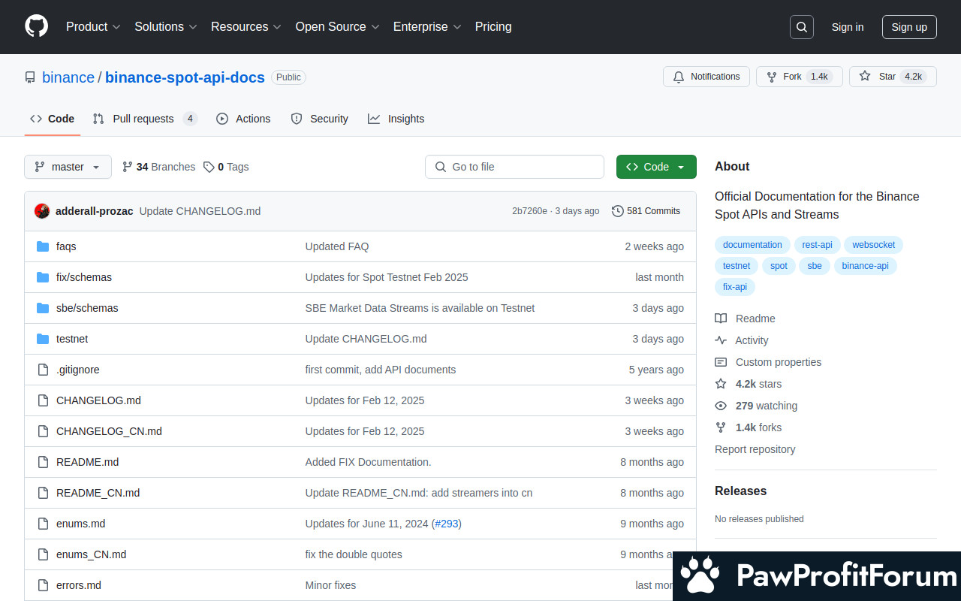
Task: Click the eye icon beside 279 watching
Action: 721,406
